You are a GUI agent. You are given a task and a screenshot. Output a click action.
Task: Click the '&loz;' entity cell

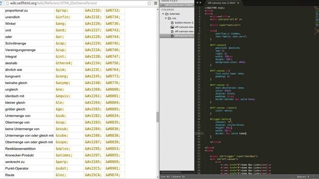[x=61, y=175]
